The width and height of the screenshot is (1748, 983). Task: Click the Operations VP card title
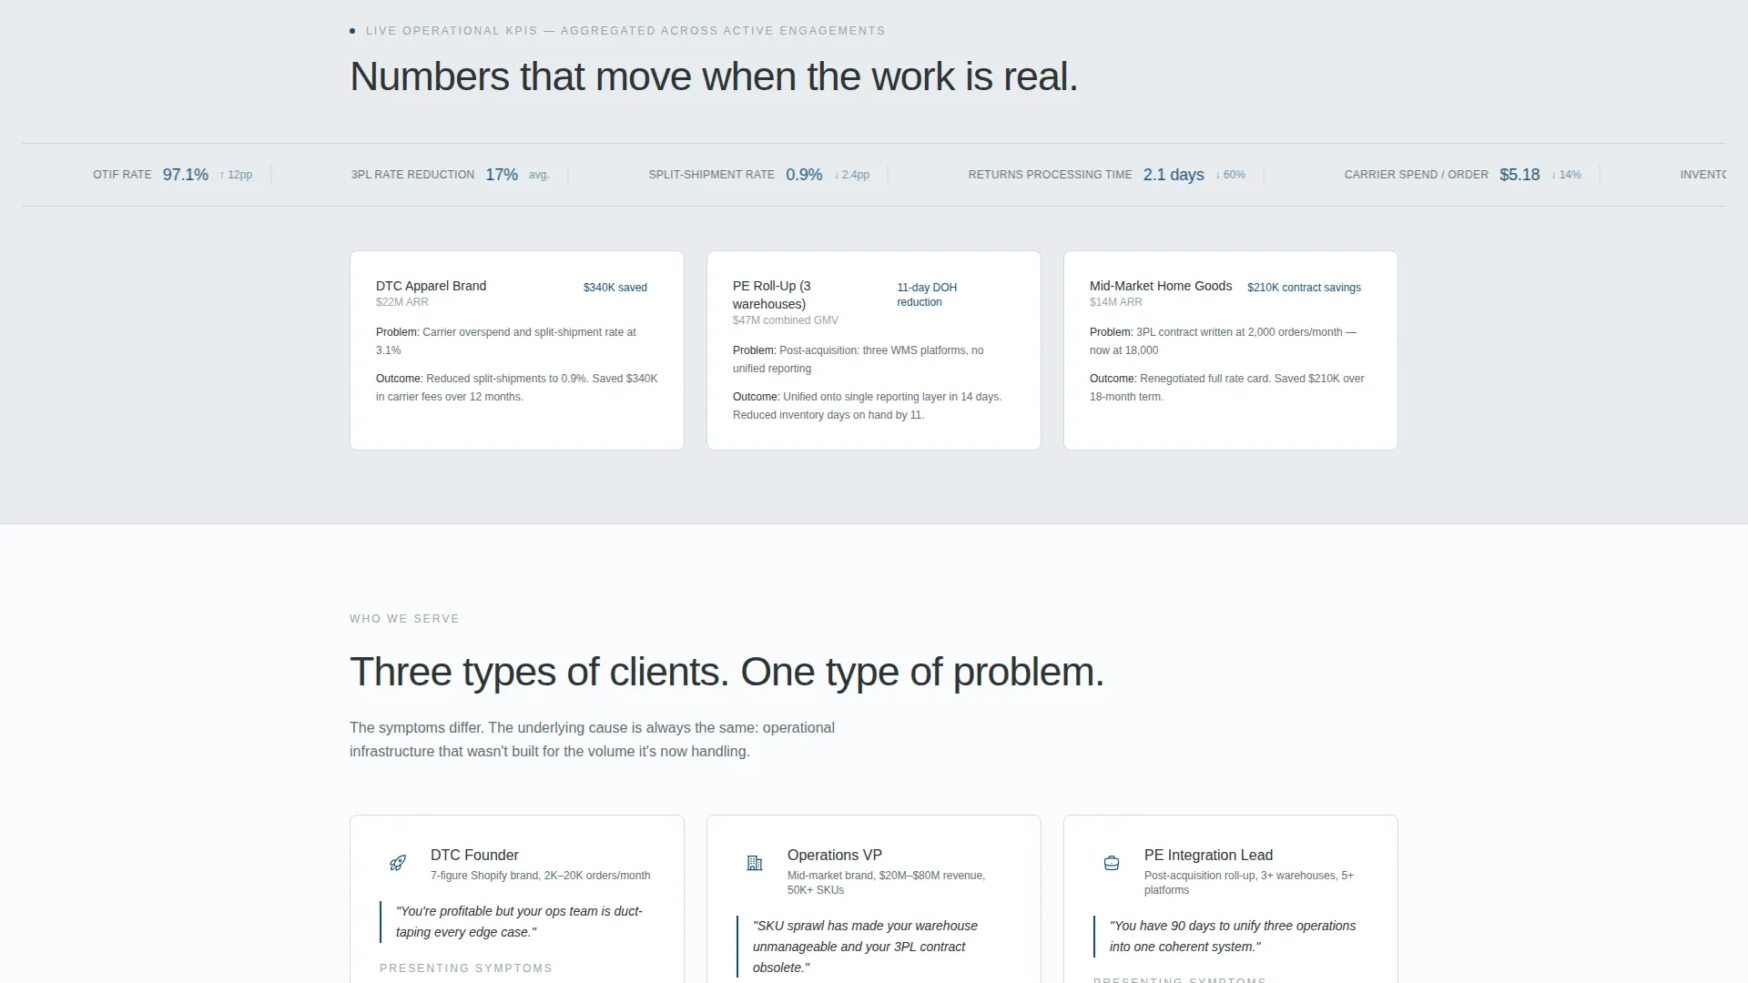pos(835,856)
